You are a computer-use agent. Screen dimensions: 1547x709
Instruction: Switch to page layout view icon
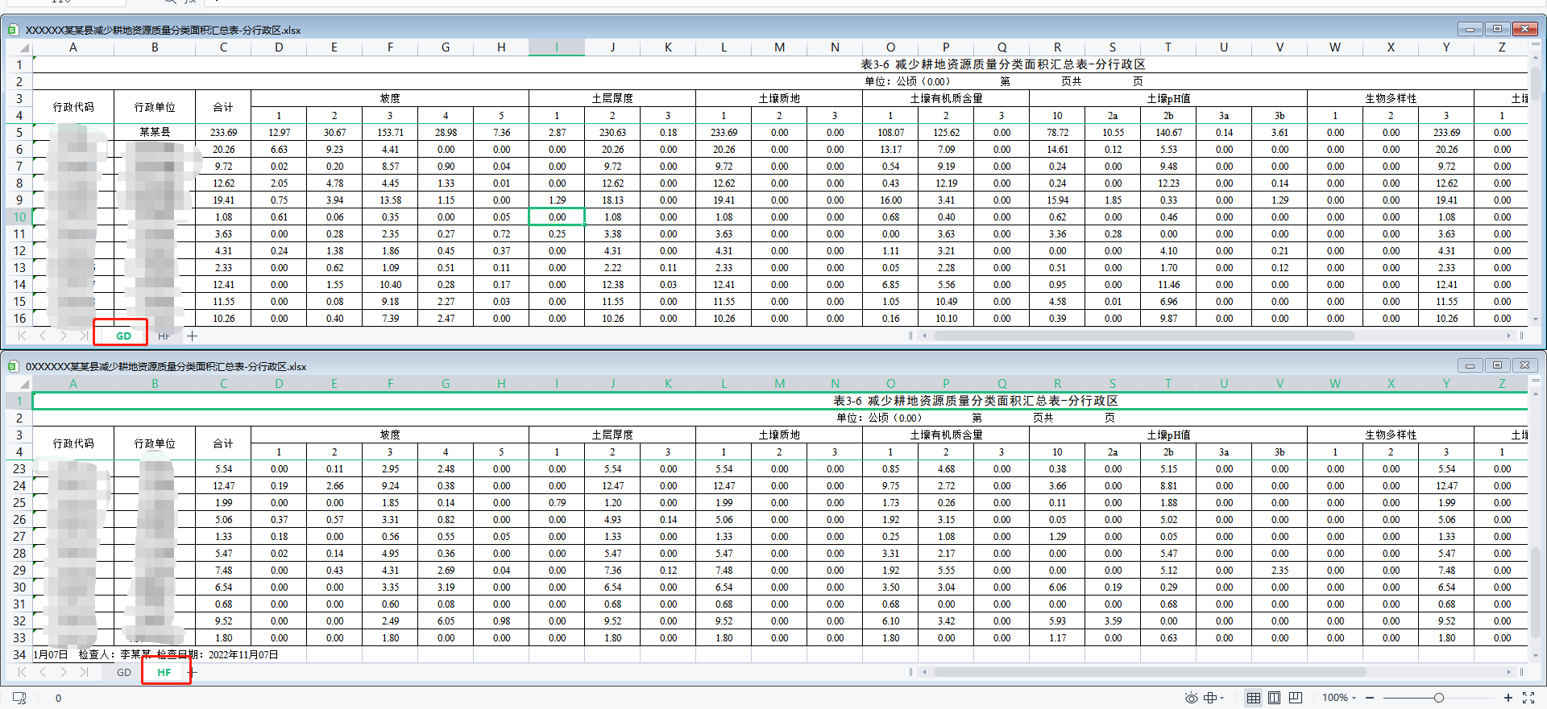[1274, 698]
